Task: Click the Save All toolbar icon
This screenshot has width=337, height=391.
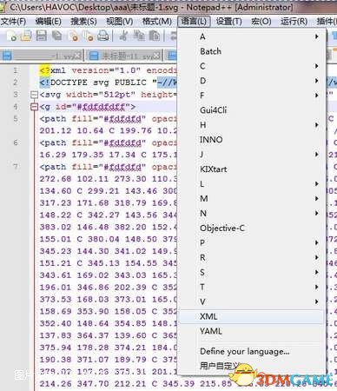Action: pos(57,36)
